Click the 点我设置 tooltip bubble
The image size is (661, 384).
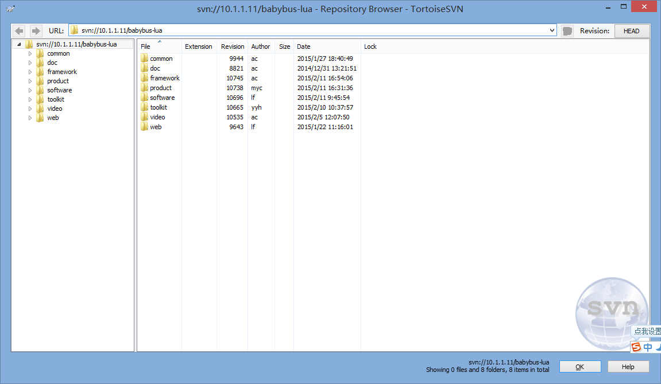click(647, 331)
